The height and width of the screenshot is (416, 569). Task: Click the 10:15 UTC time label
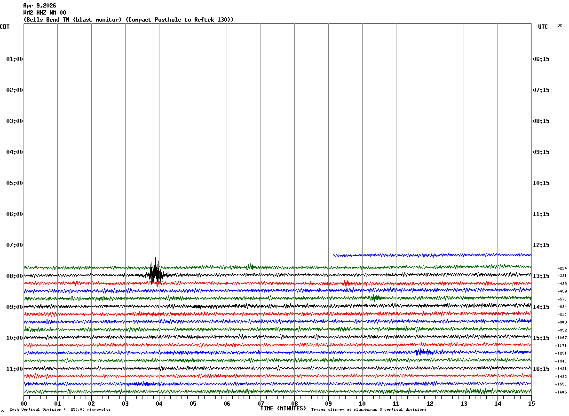541,183
